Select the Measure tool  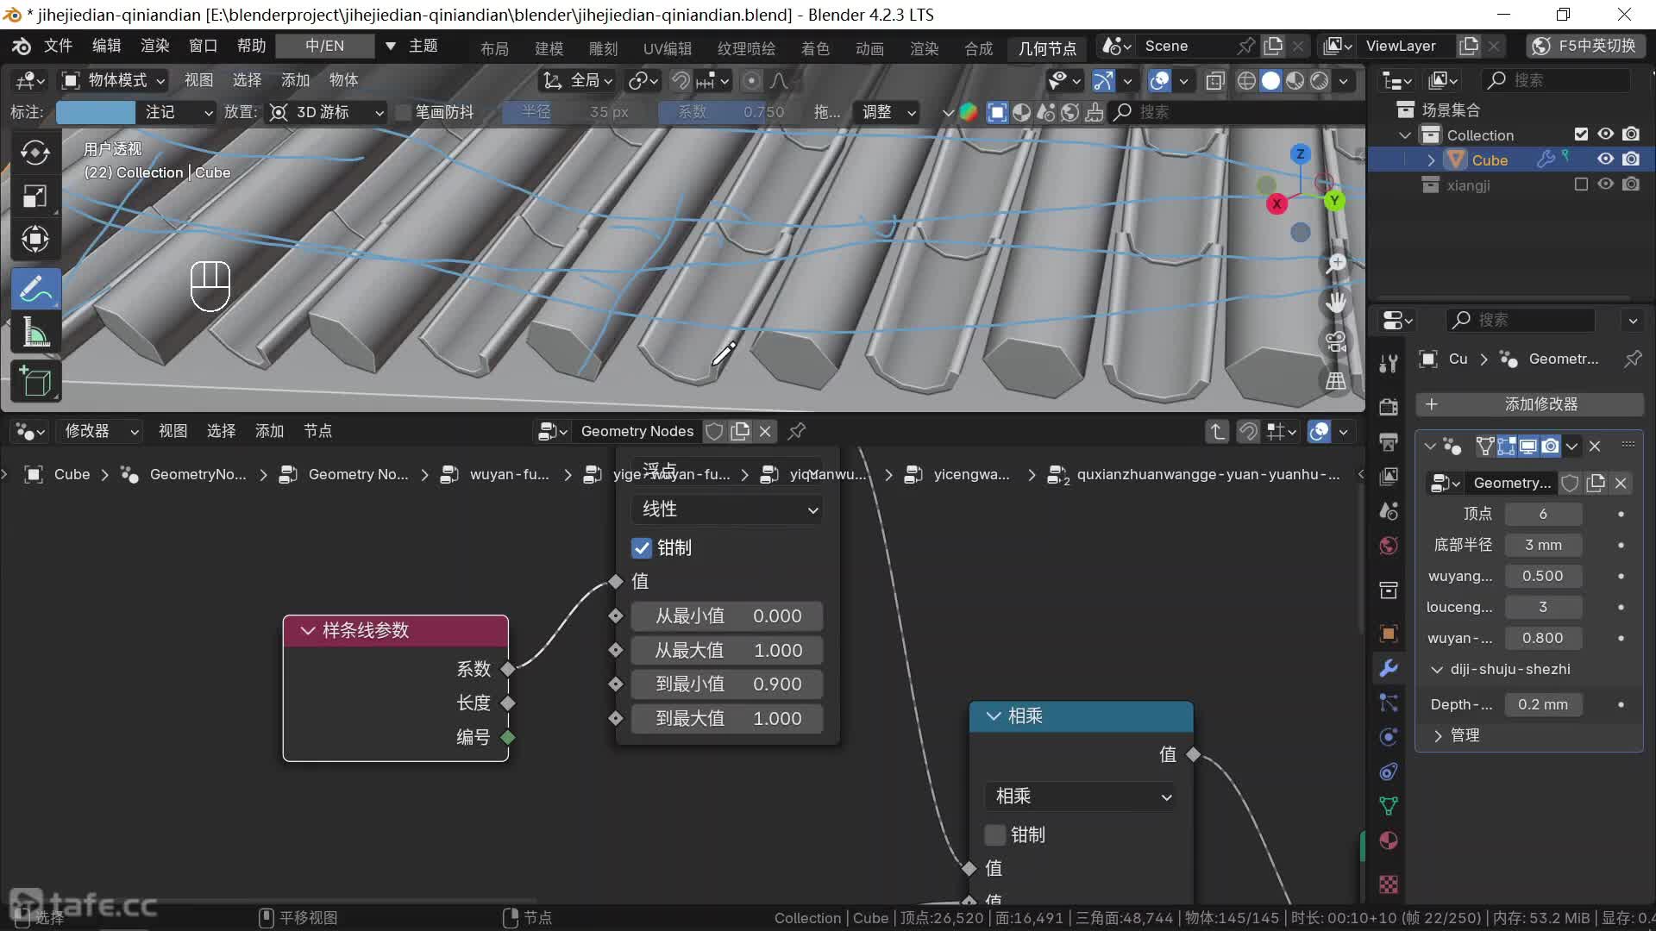coord(35,333)
